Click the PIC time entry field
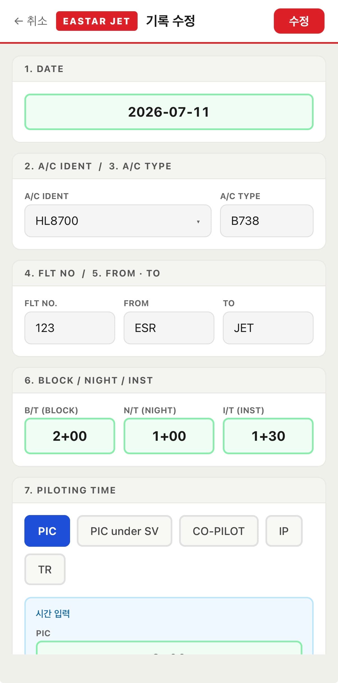338x683 pixels. (x=169, y=648)
